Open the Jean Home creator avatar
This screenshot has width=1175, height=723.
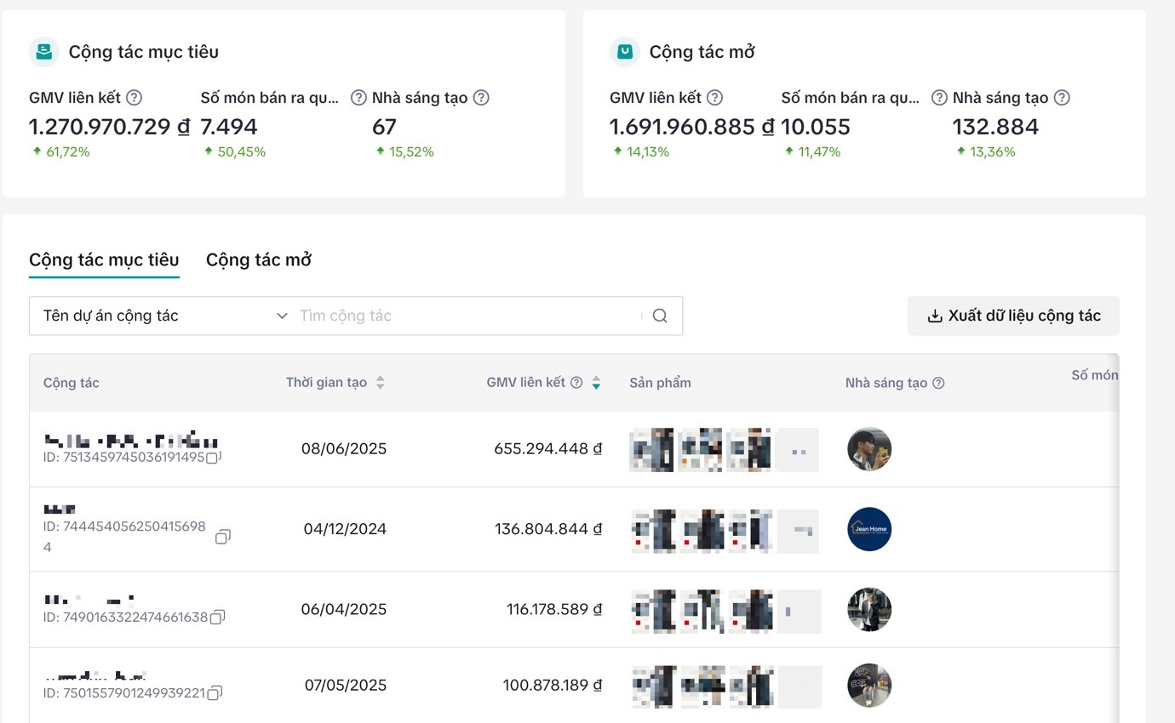point(869,529)
